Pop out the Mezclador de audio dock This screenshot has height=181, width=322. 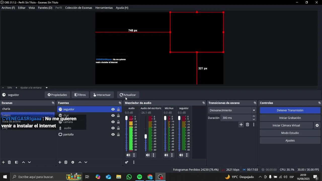204,103
